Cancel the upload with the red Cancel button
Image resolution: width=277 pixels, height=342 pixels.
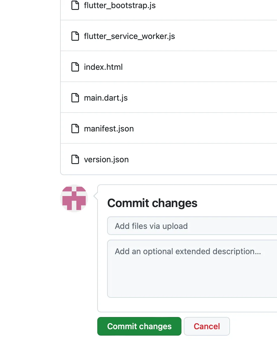coord(207,326)
